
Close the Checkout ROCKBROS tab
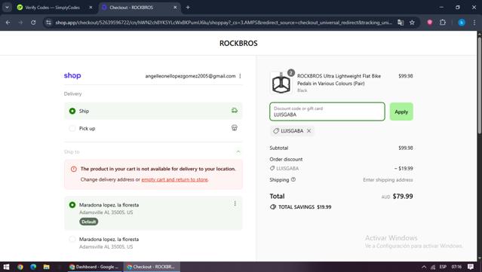pos(175,8)
